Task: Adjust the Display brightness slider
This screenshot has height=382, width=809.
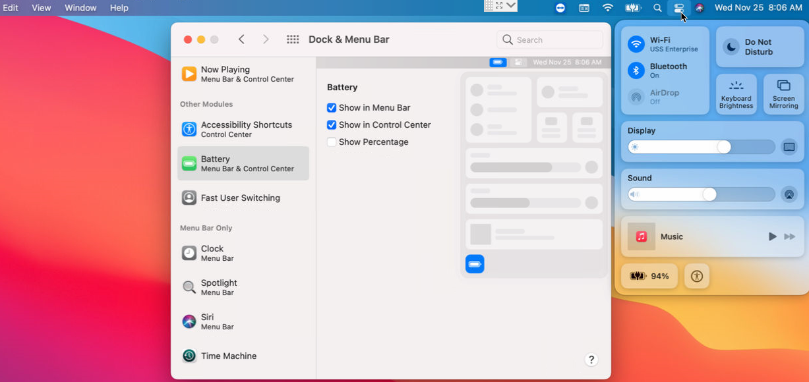Action: point(723,147)
